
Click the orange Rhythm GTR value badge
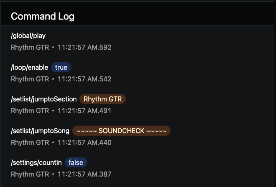point(102,99)
